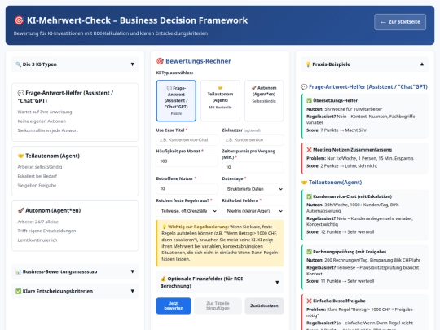Screen dimensions: 440x330
Task: Open the Datenlage dropdown
Action: point(253,189)
